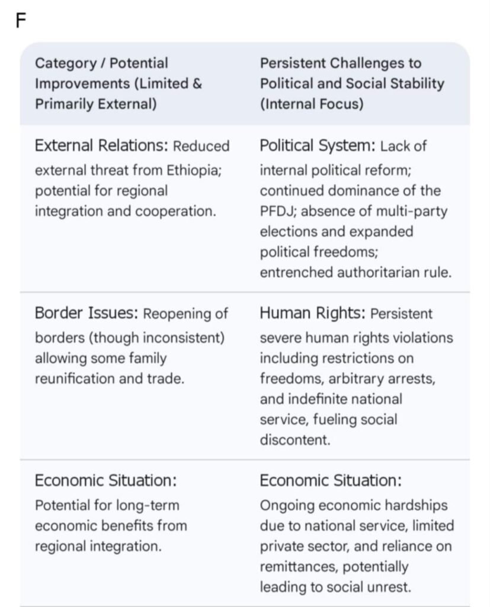Click "Potential for long-term" text line

[x=107, y=506]
